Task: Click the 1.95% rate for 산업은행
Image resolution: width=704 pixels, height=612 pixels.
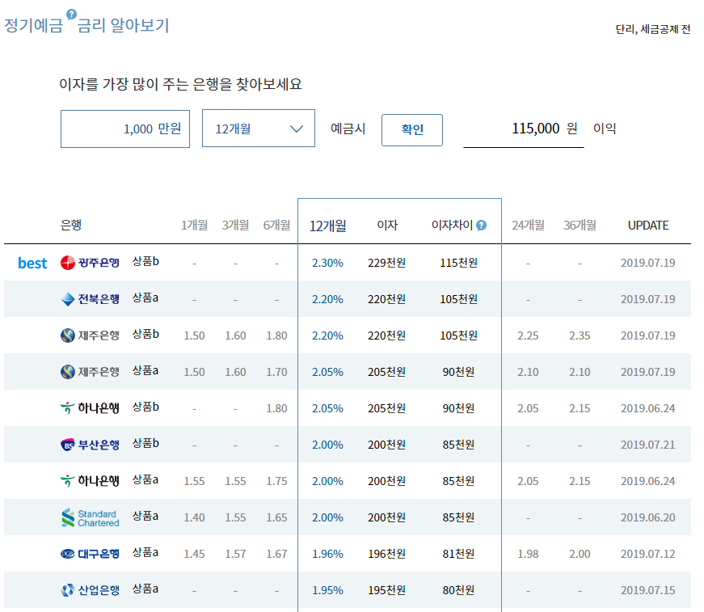Action: (x=327, y=590)
